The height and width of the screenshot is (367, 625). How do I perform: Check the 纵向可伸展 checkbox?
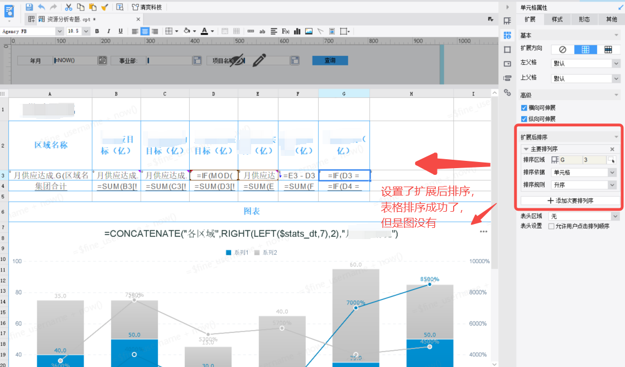[x=524, y=119]
